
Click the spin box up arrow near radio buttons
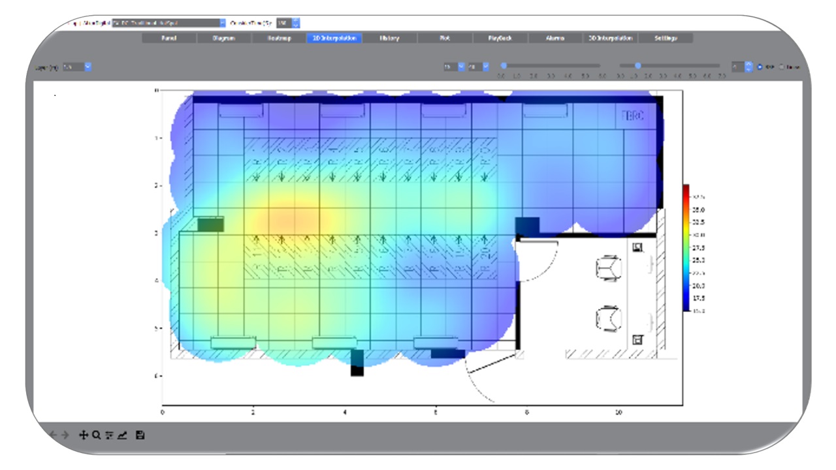(x=748, y=64)
